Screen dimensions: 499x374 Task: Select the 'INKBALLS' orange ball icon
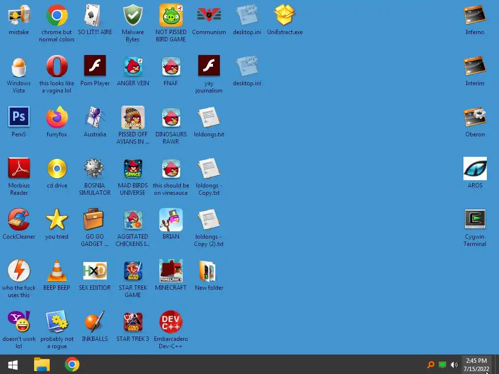(x=95, y=321)
